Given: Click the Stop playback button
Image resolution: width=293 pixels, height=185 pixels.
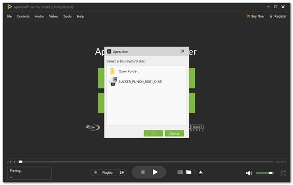Looking at the screenshot, I should (x=143, y=172).
